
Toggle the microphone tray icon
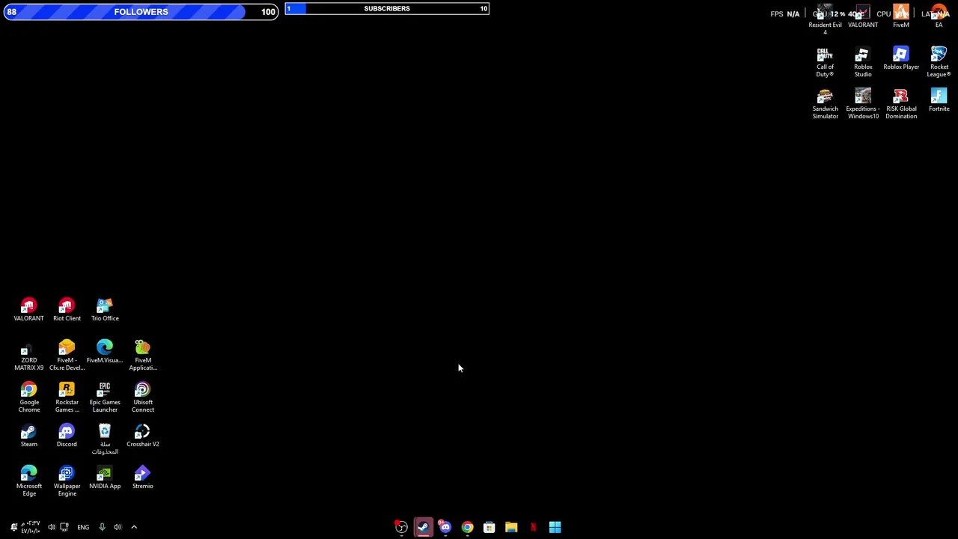pyautogui.click(x=102, y=527)
